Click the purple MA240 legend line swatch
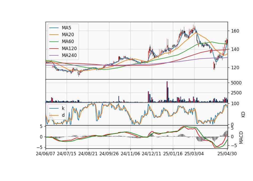Screen dimensions: 253x181 54,55
